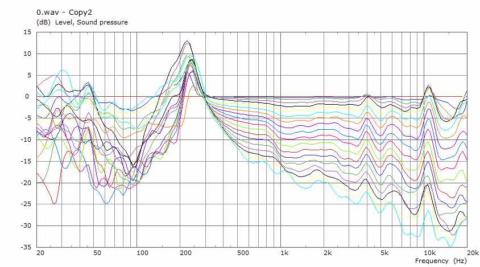
Task: Click the 50 Hz x-axis label
Action: [x=97, y=253]
